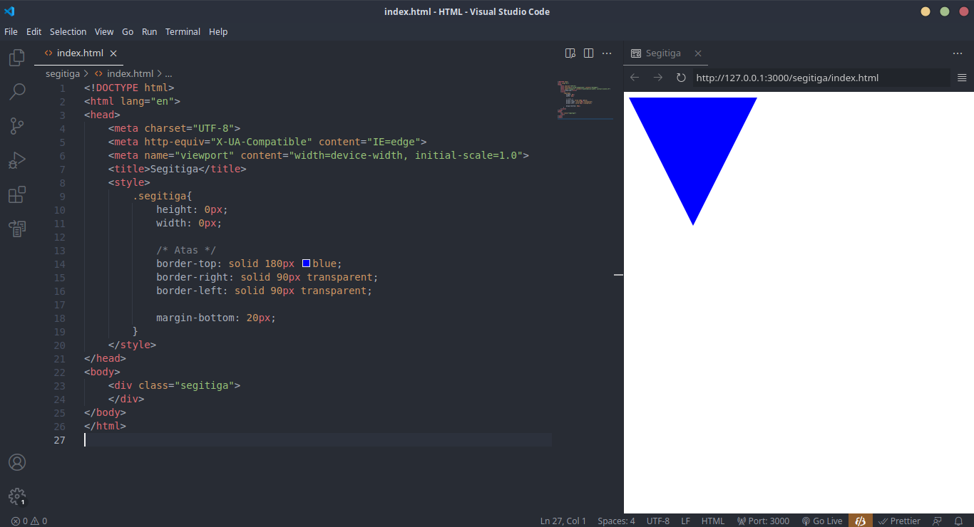Click the blue triangle in preview

click(x=693, y=150)
